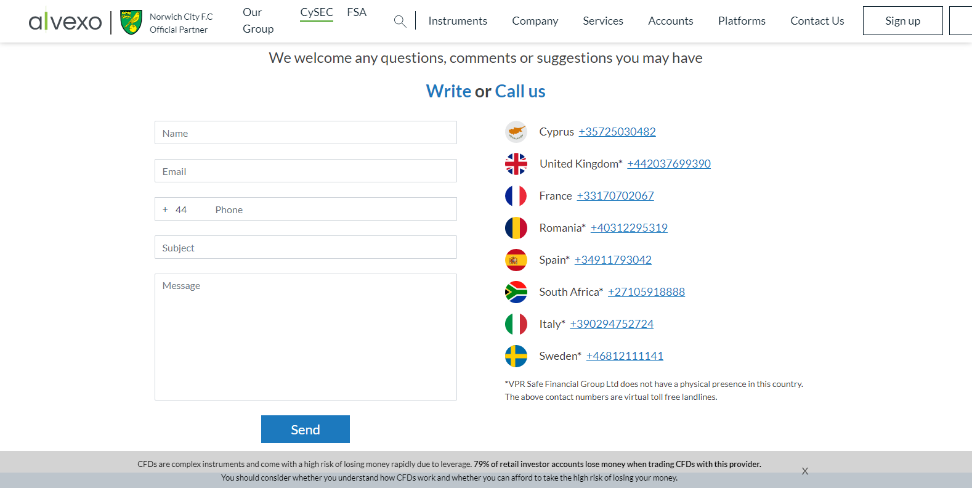Screen dimensions: 972x488
Task: Select the FSA regulator tab
Action: click(357, 12)
